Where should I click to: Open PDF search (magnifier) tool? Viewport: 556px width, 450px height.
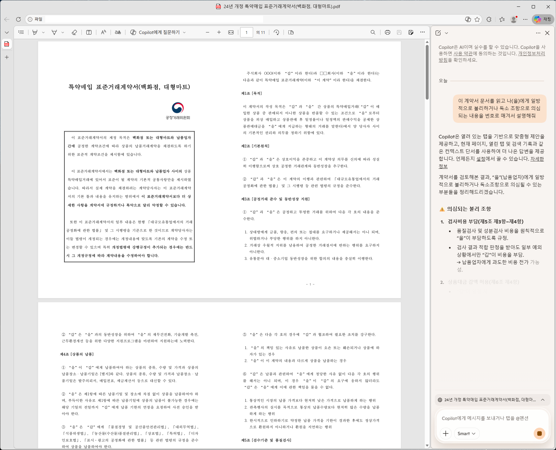(373, 32)
